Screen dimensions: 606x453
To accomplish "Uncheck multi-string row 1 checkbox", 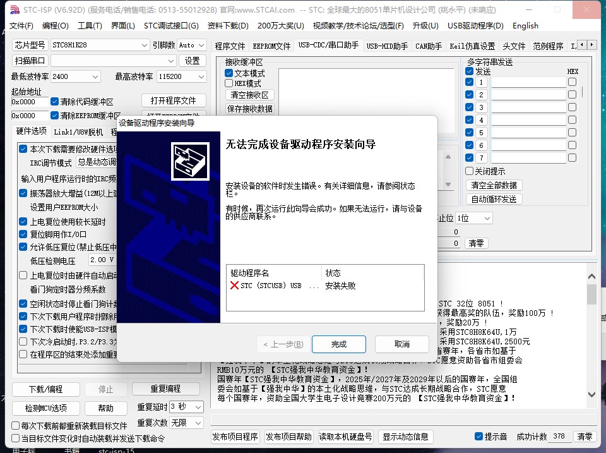I will click(469, 82).
